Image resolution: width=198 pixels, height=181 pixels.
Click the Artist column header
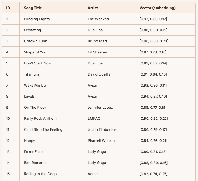click(93, 8)
